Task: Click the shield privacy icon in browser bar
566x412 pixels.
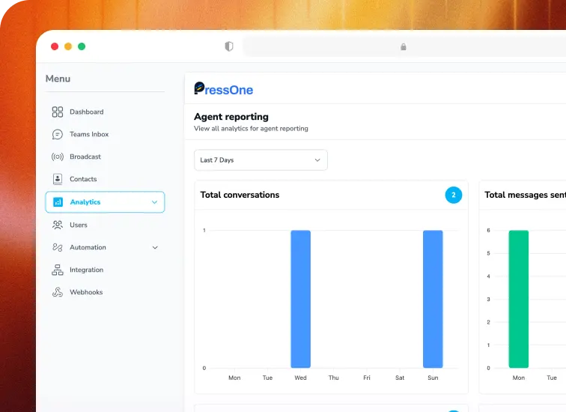Action: (229, 46)
